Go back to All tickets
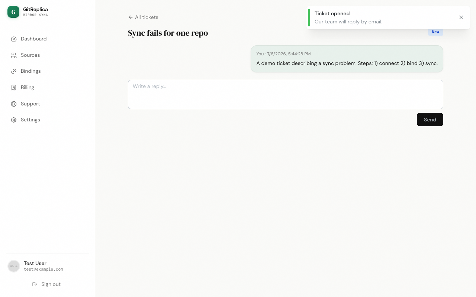 tap(143, 17)
